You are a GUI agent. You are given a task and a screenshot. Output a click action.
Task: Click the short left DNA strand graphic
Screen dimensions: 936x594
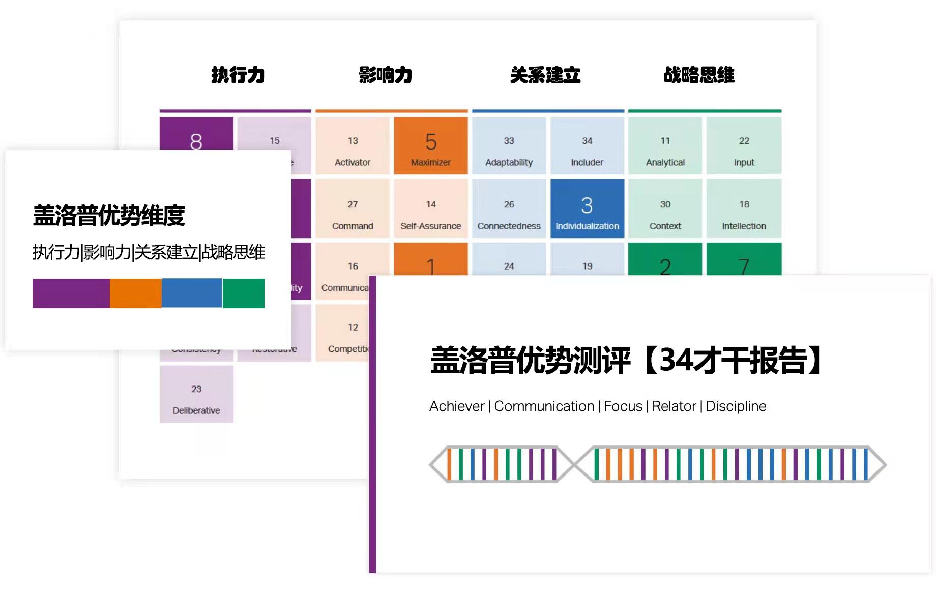coord(502,464)
